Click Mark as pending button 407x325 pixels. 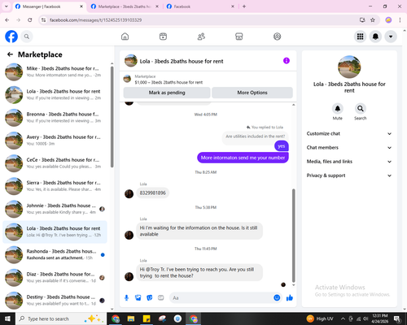tap(167, 93)
